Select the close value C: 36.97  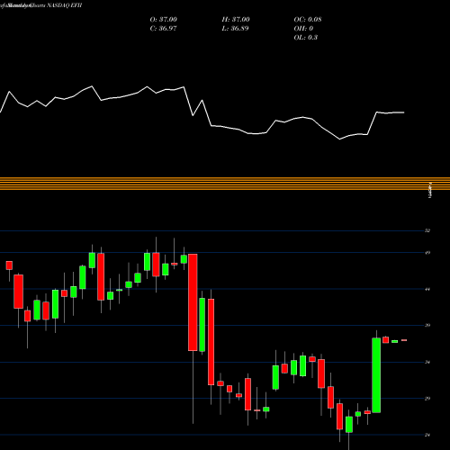[x=163, y=29]
